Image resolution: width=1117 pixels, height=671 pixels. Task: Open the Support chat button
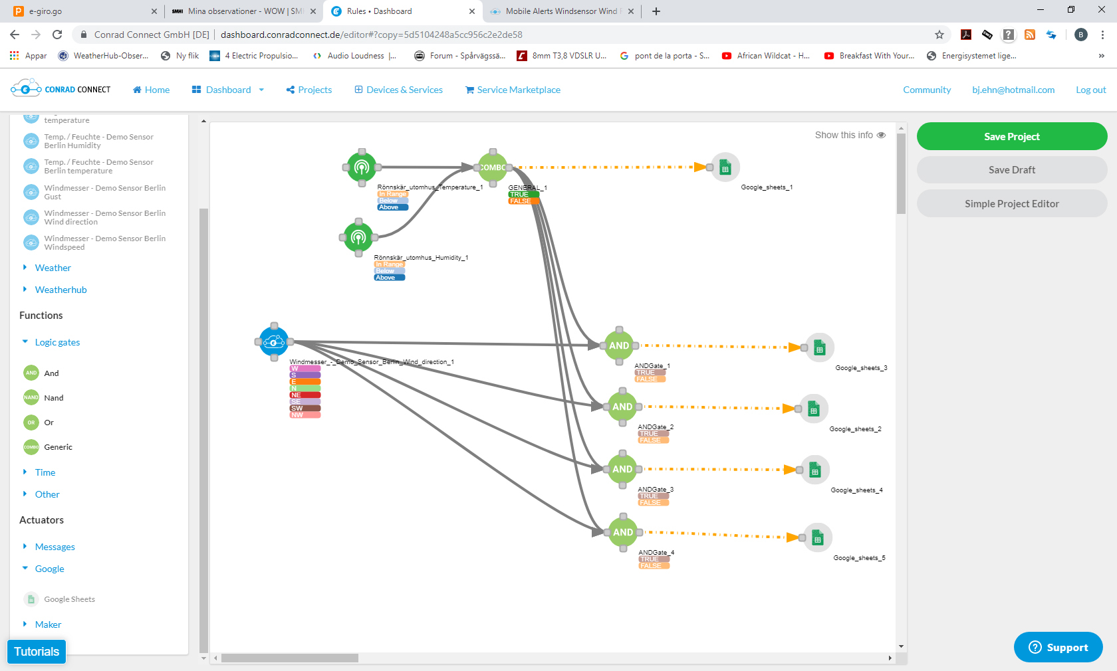[1058, 647]
